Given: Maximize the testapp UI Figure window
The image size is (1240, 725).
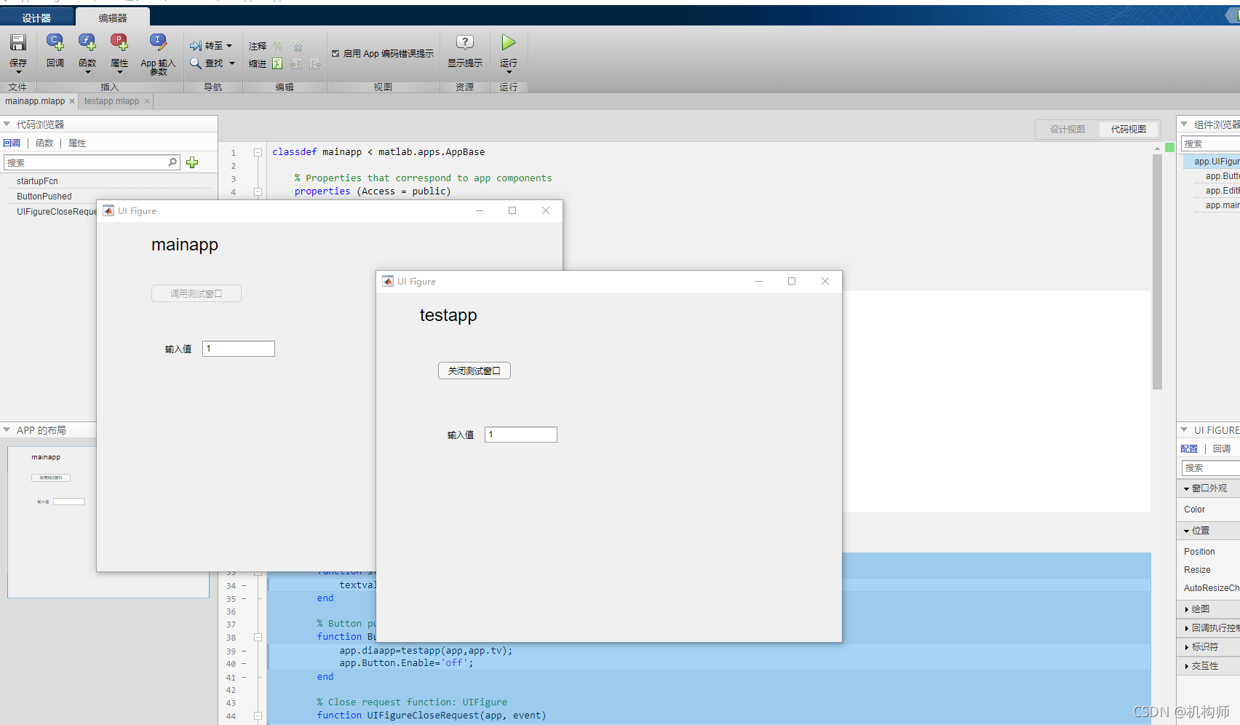Looking at the screenshot, I should point(792,281).
